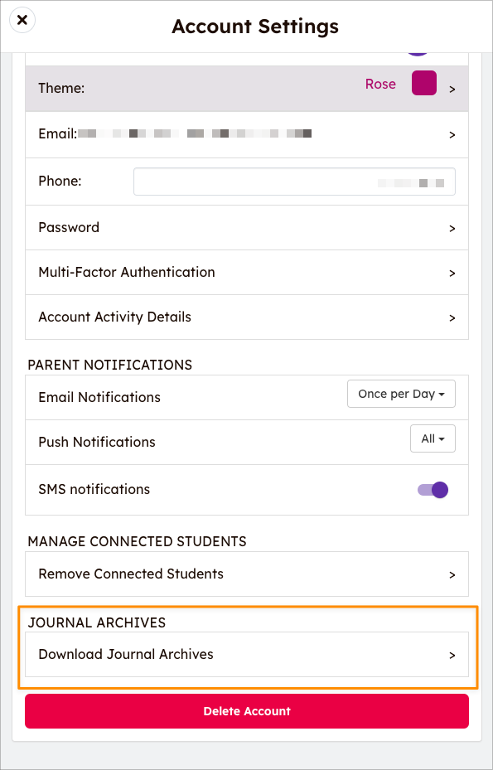Open the Push Notifications All dropdown
This screenshot has width=493, height=770.
click(x=433, y=438)
